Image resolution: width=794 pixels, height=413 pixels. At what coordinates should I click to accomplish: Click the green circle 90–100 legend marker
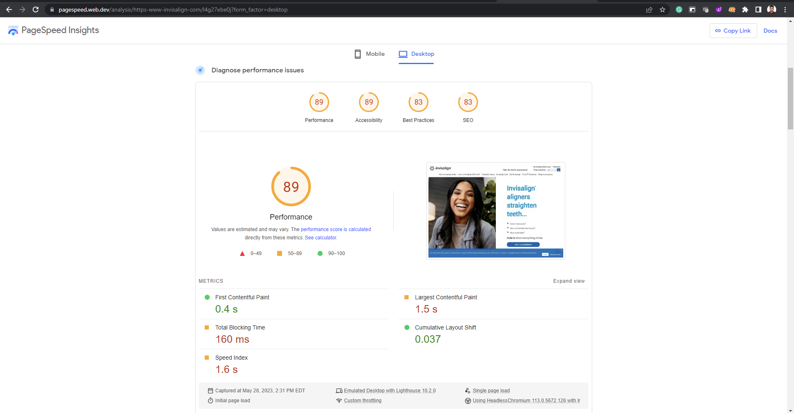click(x=320, y=253)
